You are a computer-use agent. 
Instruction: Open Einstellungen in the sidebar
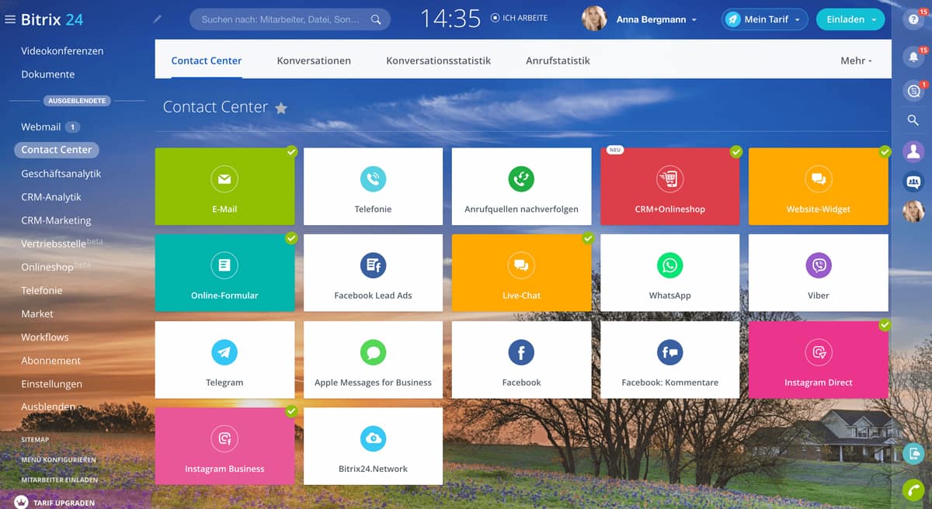tap(51, 383)
